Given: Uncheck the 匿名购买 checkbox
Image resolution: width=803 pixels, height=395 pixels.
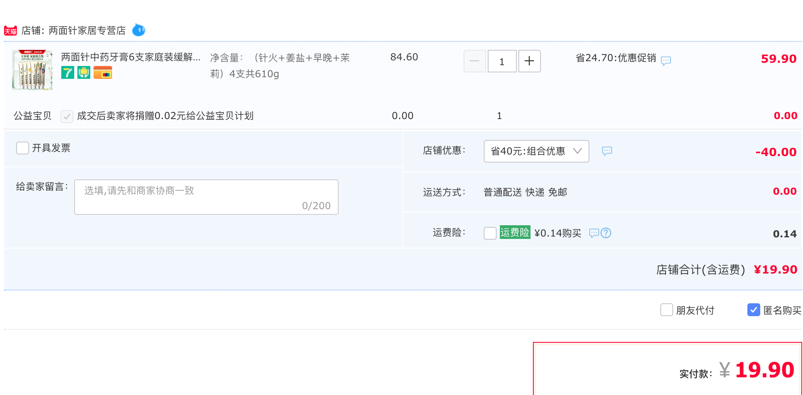Looking at the screenshot, I should coord(754,310).
